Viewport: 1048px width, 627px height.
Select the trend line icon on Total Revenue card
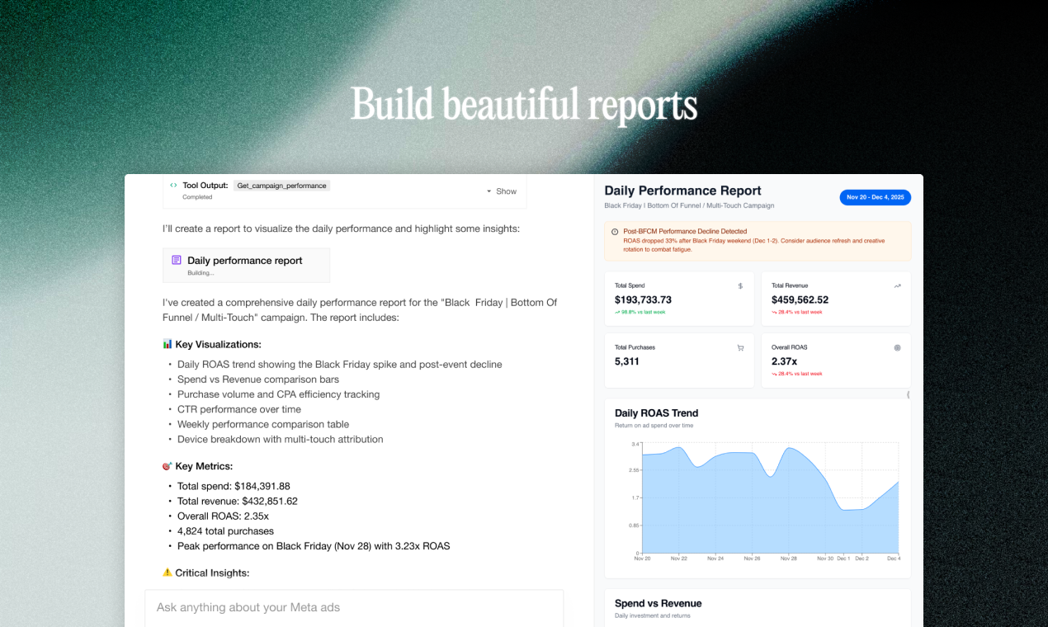click(x=896, y=285)
